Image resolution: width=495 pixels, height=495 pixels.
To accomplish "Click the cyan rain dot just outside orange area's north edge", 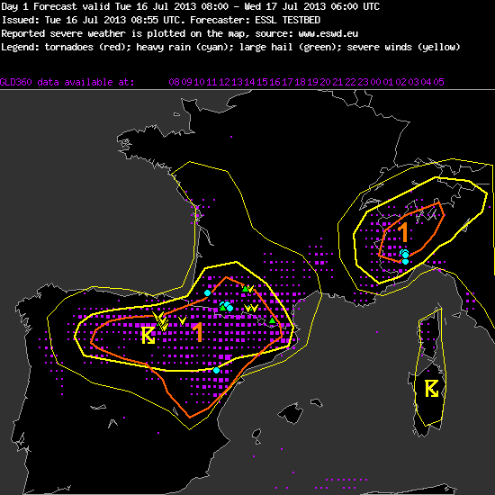I will point(207,293).
